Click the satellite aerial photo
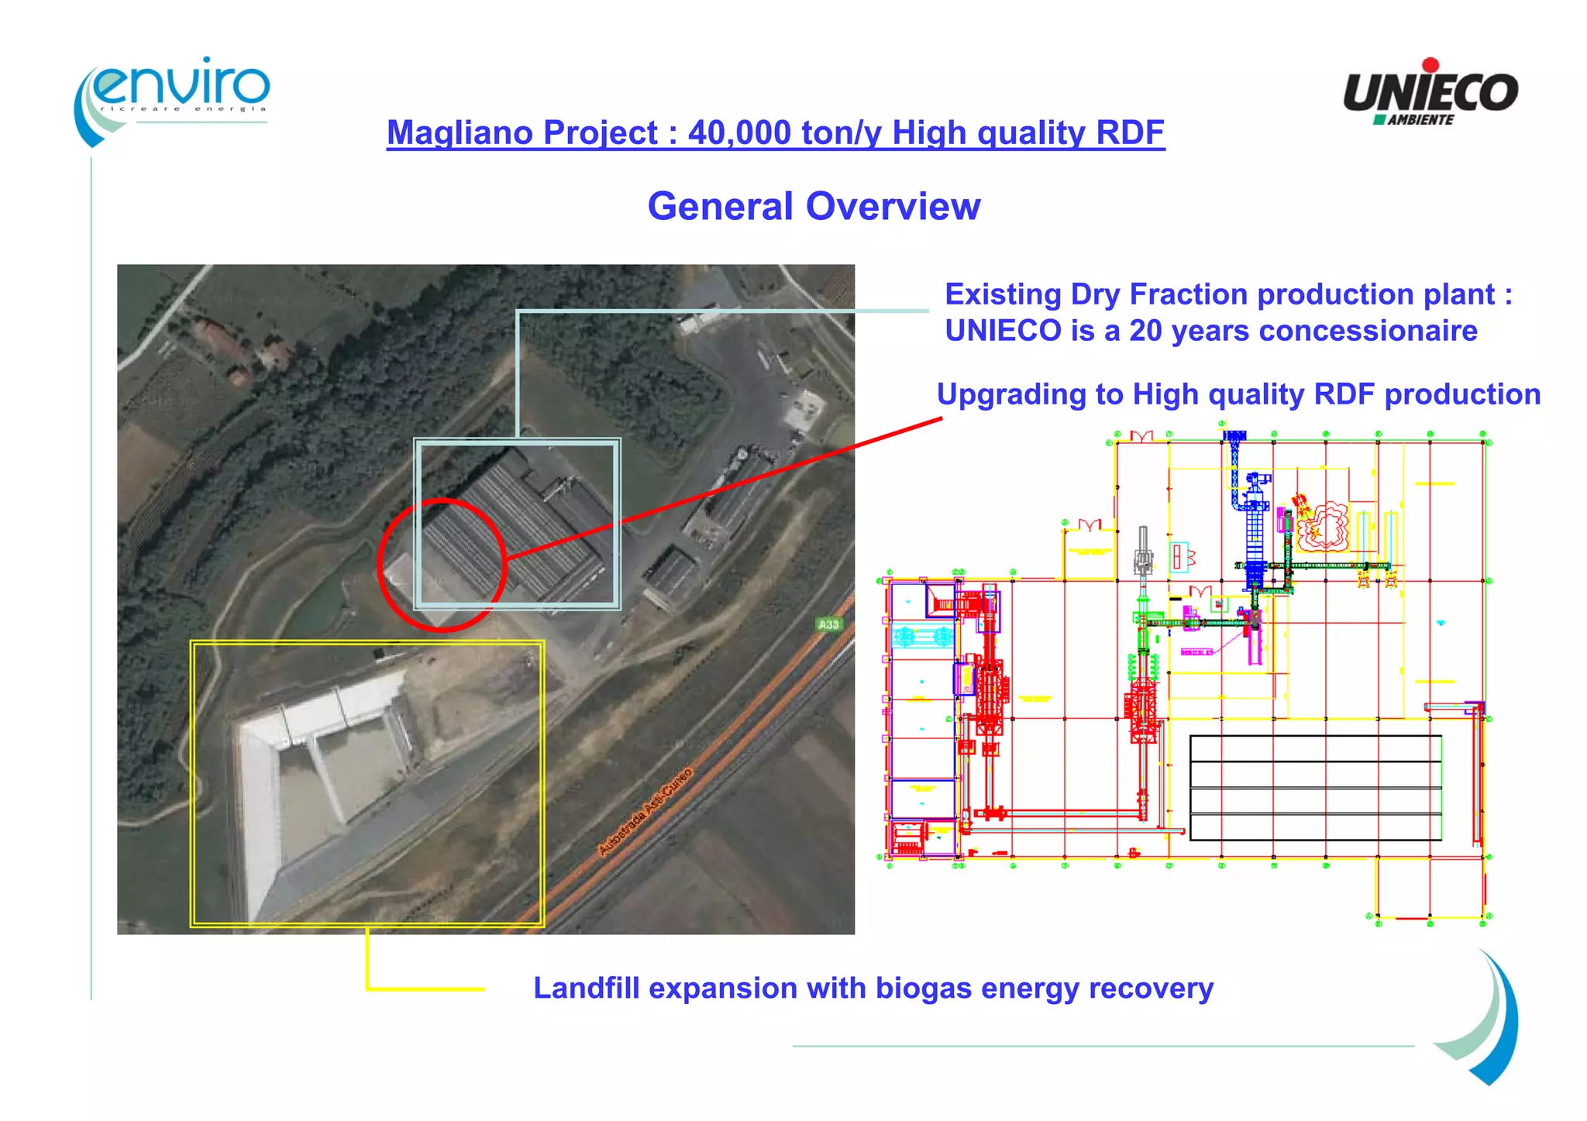This screenshot has height=1121, width=1587. [x=486, y=599]
